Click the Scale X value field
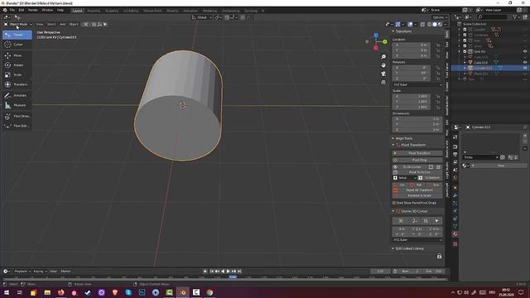 click(x=412, y=96)
